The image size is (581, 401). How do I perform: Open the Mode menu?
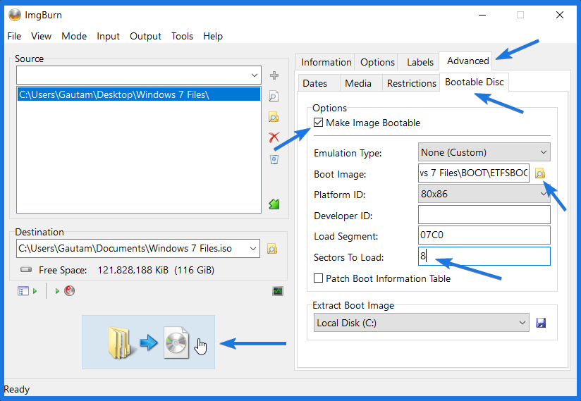[x=74, y=36]
